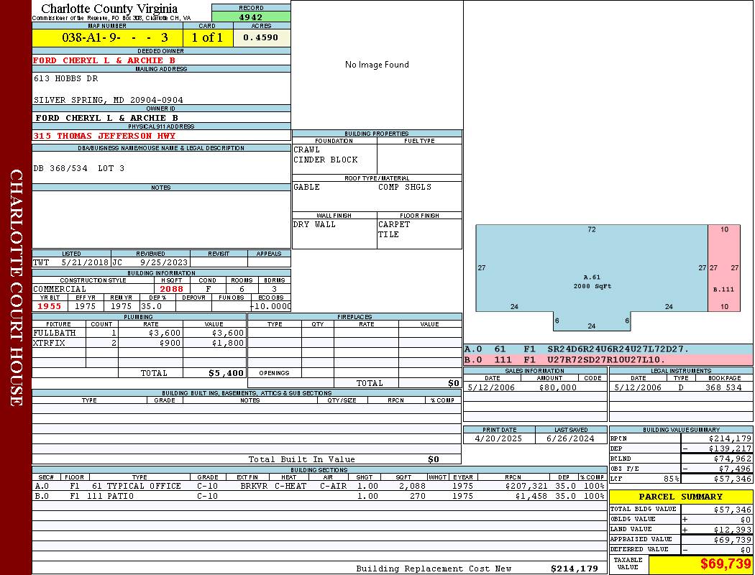Image resolution: width=755 pixels, height=575 pixels.
Task: Select the red taxable value $69,739
Action: [x=726, y=564]
